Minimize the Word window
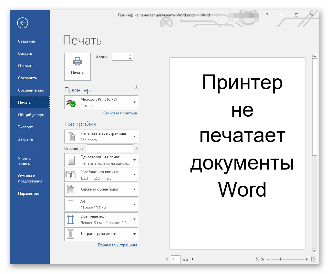 coord(282,15)
